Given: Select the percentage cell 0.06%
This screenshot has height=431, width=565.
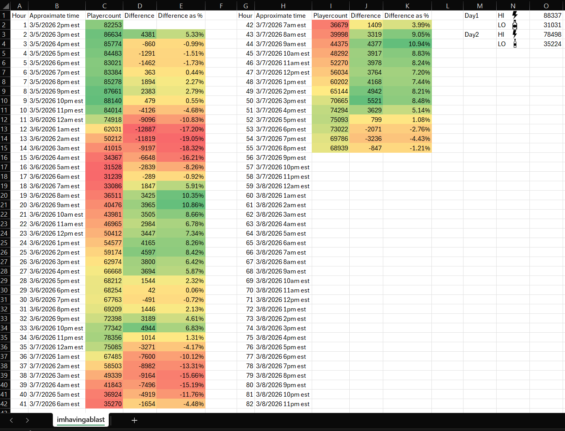Looking at the screenshot, I should 181,290.
